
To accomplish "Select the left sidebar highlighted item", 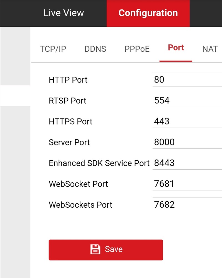I will [x=15, y=96].
